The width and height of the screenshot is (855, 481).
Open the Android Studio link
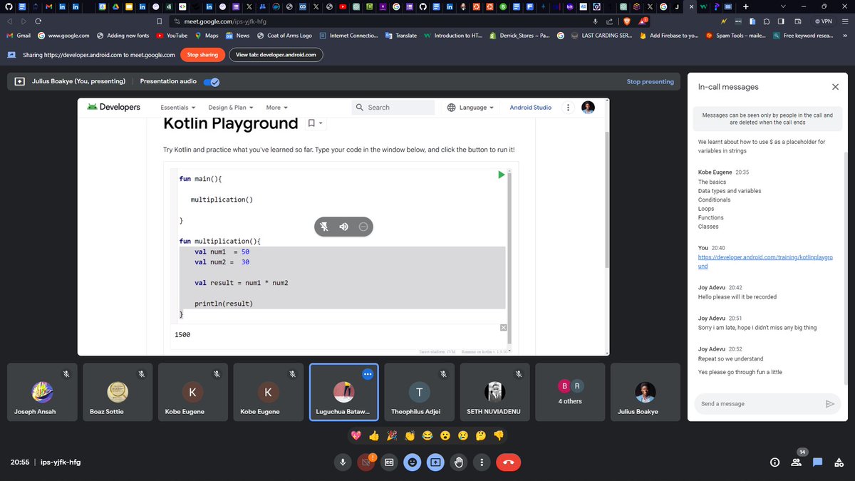530,108
